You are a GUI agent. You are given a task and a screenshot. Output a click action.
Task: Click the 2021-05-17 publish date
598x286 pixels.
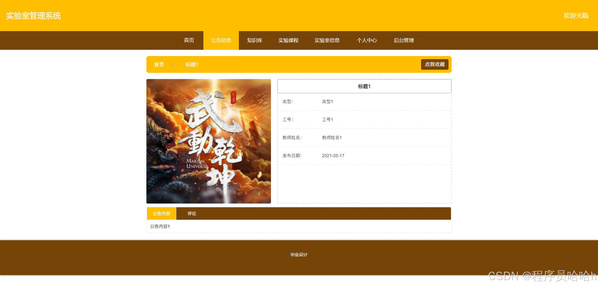coord(333,156)
